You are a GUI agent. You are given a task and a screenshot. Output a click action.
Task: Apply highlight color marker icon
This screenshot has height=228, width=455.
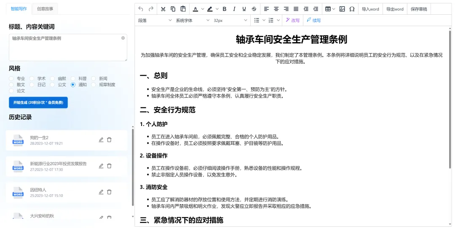[x=210, y=9]
